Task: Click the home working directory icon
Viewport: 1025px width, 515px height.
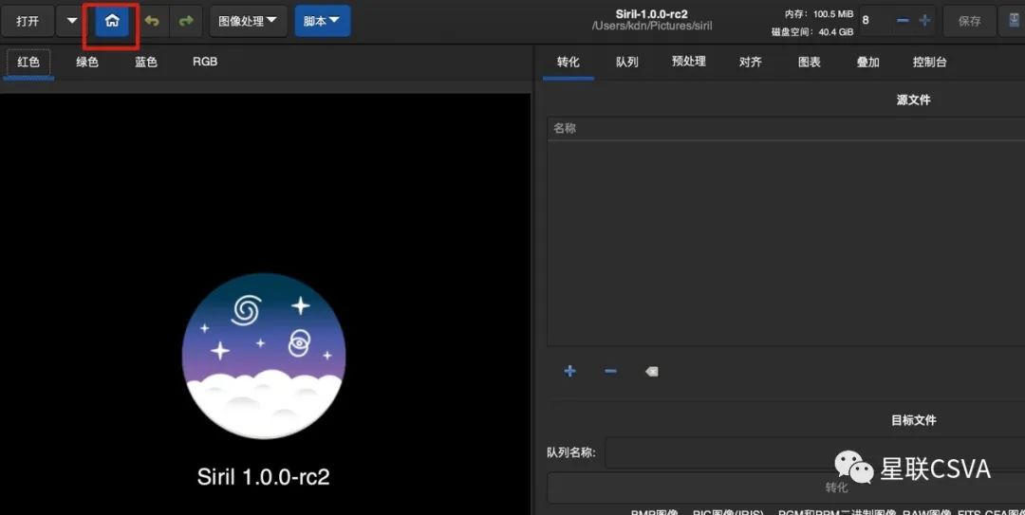Action: tap(112, 21)
